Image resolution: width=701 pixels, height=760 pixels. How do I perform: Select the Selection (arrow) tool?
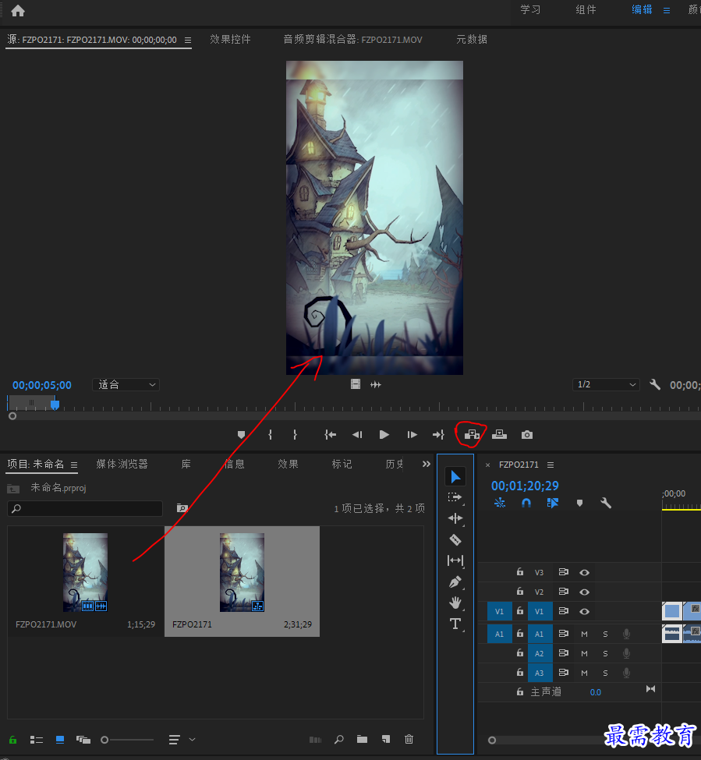pos(455,477)
